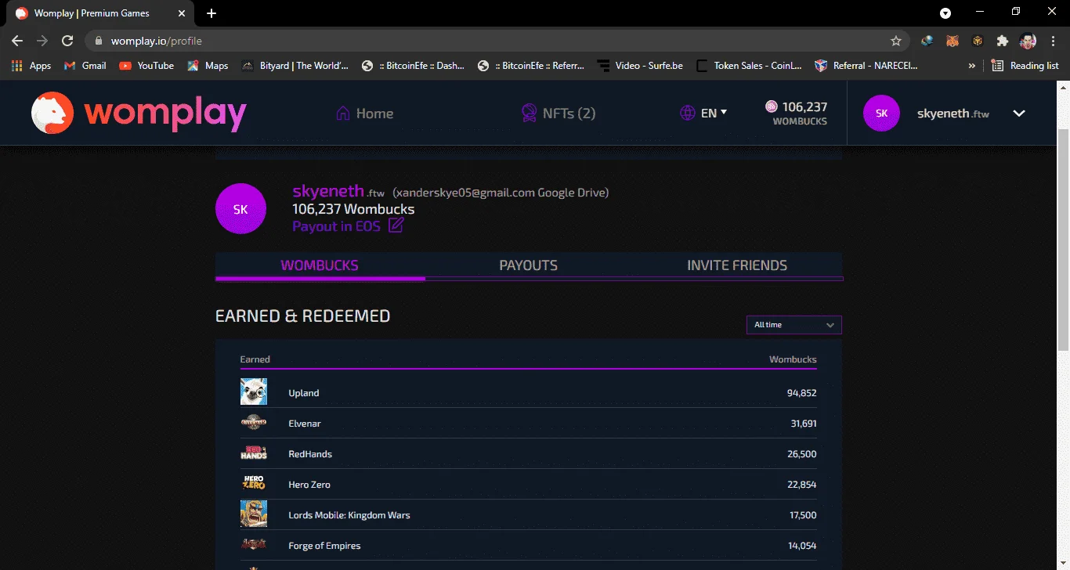Click the MetaMask fox extension icon
The height and width of the screenshot is (570, 1070).
[x=953, y=41]
